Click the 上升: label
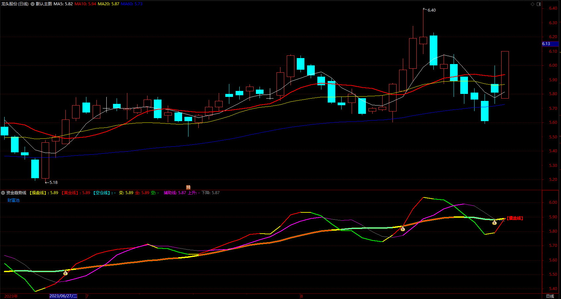The height and width of the screenshot is (299, 561). (192, 193)
